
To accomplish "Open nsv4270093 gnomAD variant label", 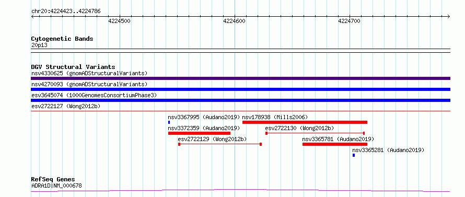I will point(89,84).
